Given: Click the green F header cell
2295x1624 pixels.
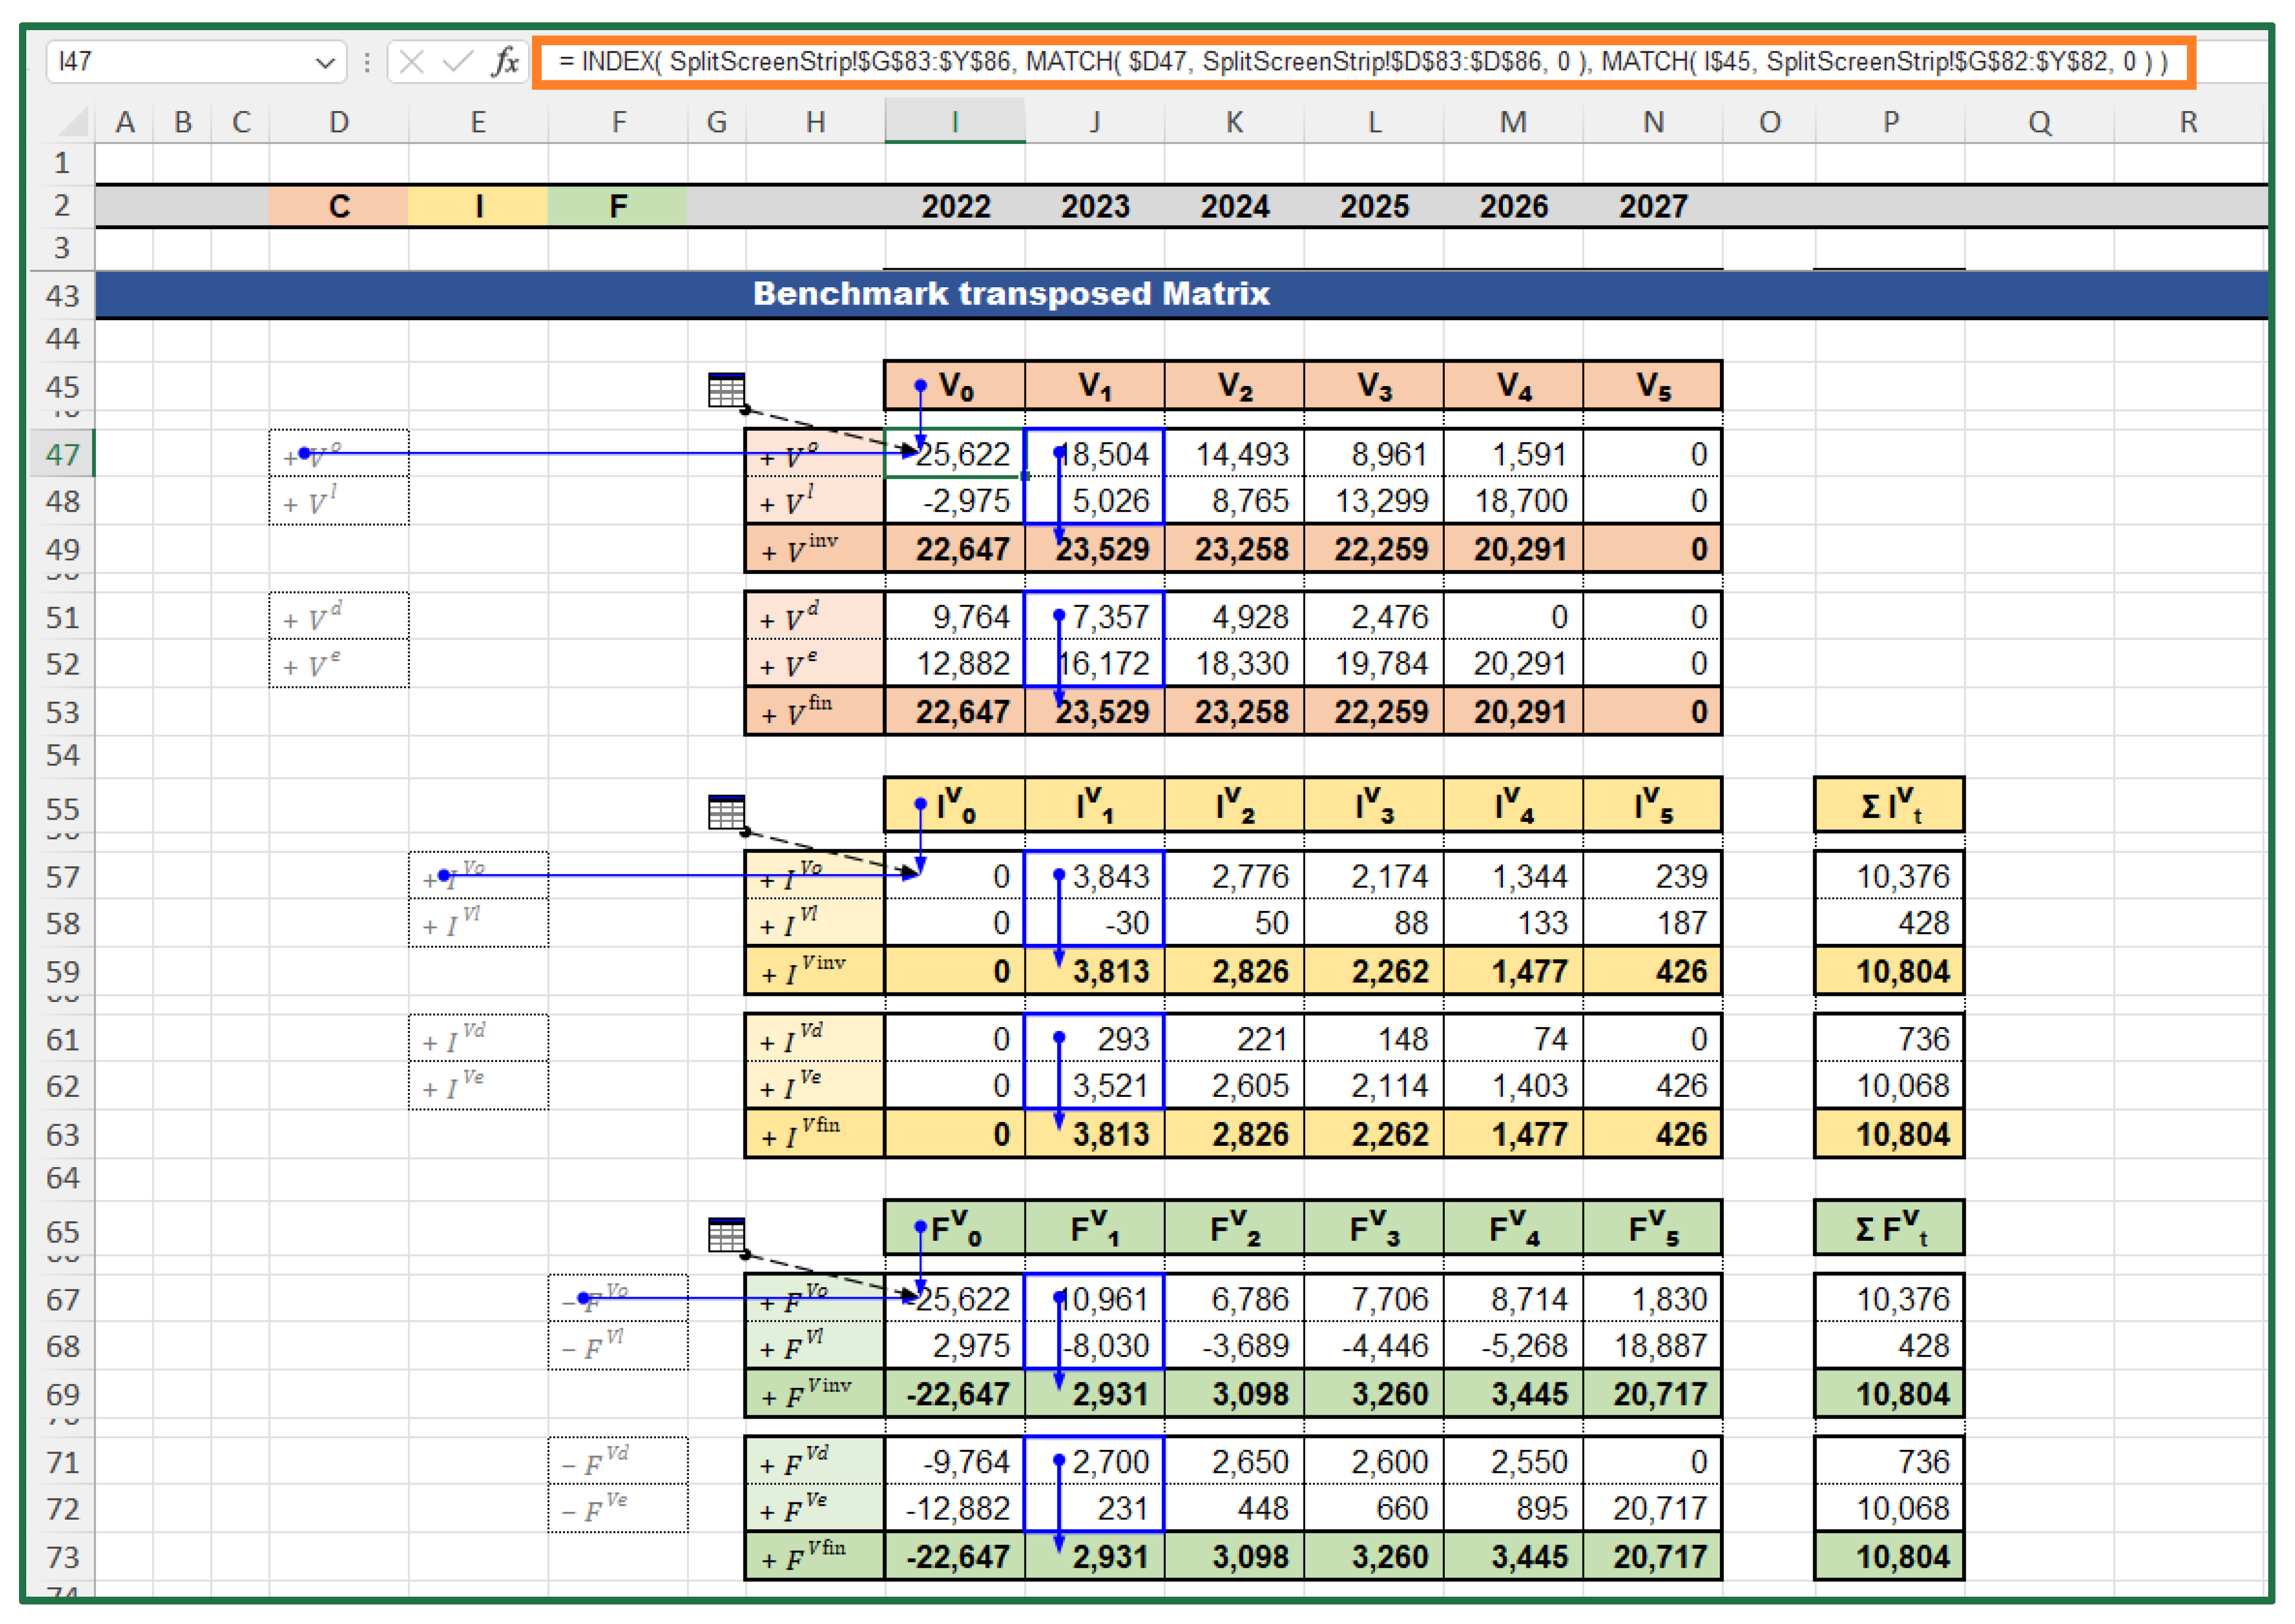Looking at the screenshot, I should point(617,206).
